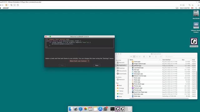Select Desktop in Finder sidebar

[x=122, y=68]
